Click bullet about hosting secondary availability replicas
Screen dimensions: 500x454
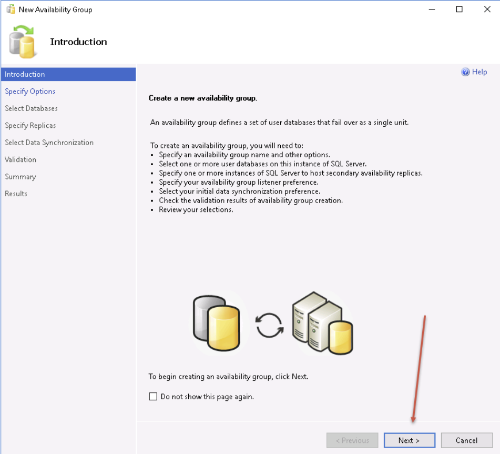pos(291,173)
